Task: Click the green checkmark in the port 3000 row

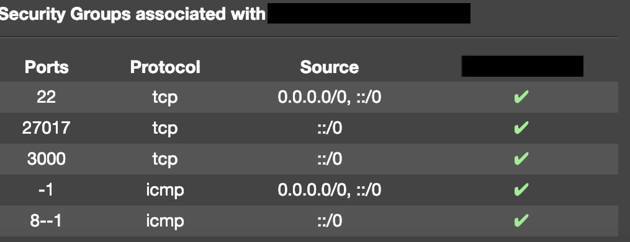Action: (x=521, y=159)
